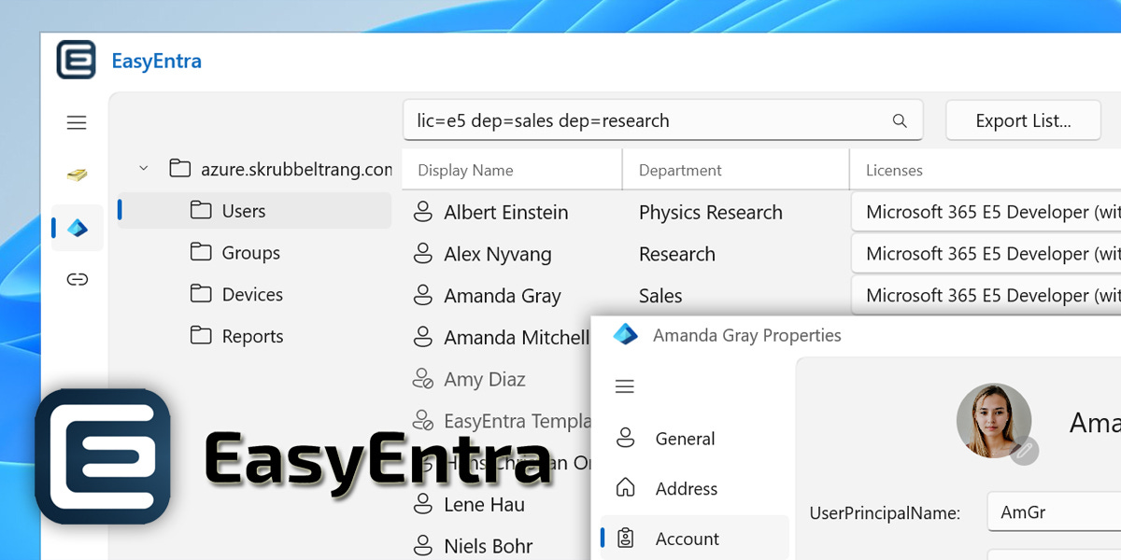The height and width of the screenshot is (560, 1121).
Task: Click the search magnifier icon
Action: (900, 120)
